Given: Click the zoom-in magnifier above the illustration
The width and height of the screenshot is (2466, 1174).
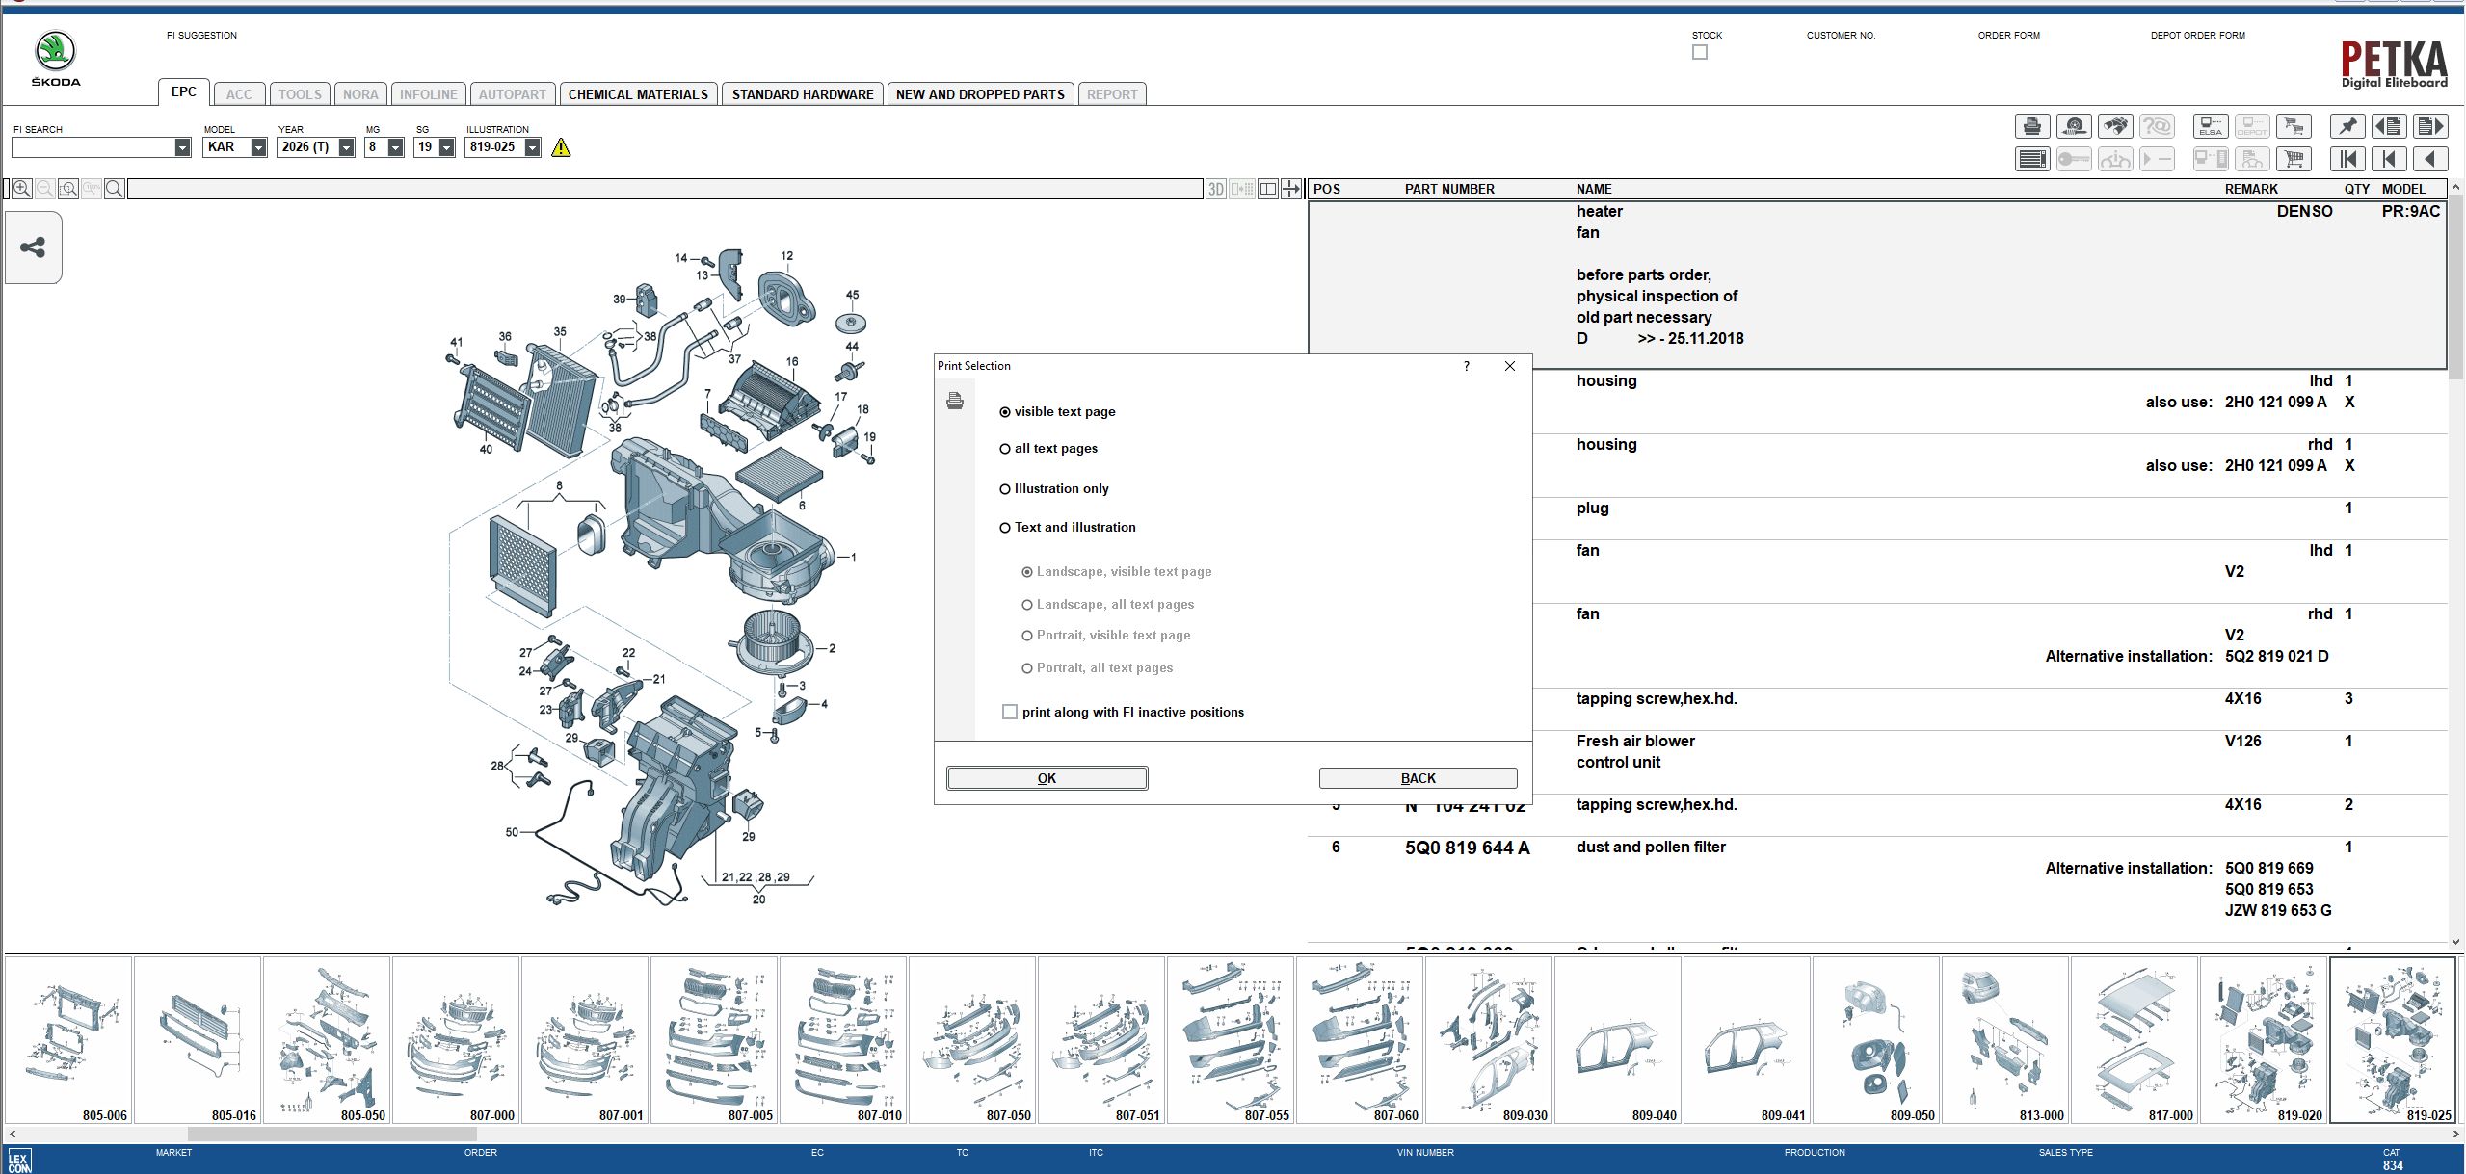Looking at the screenshot, I should coord(21,188).
